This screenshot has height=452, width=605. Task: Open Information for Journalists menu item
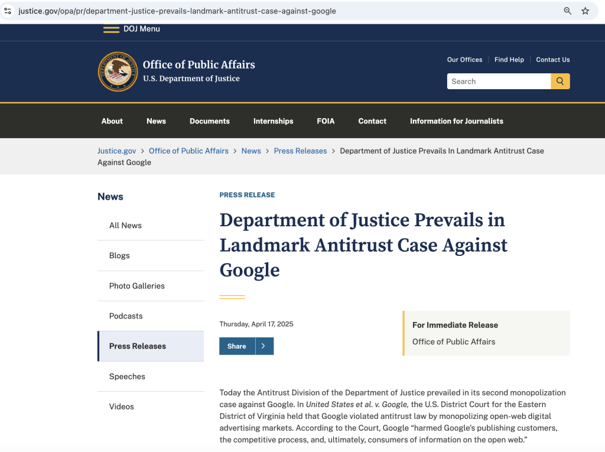pos(457,121)
